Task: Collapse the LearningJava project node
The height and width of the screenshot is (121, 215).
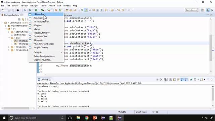Action: pyautogui.click(x=2, y=23)
